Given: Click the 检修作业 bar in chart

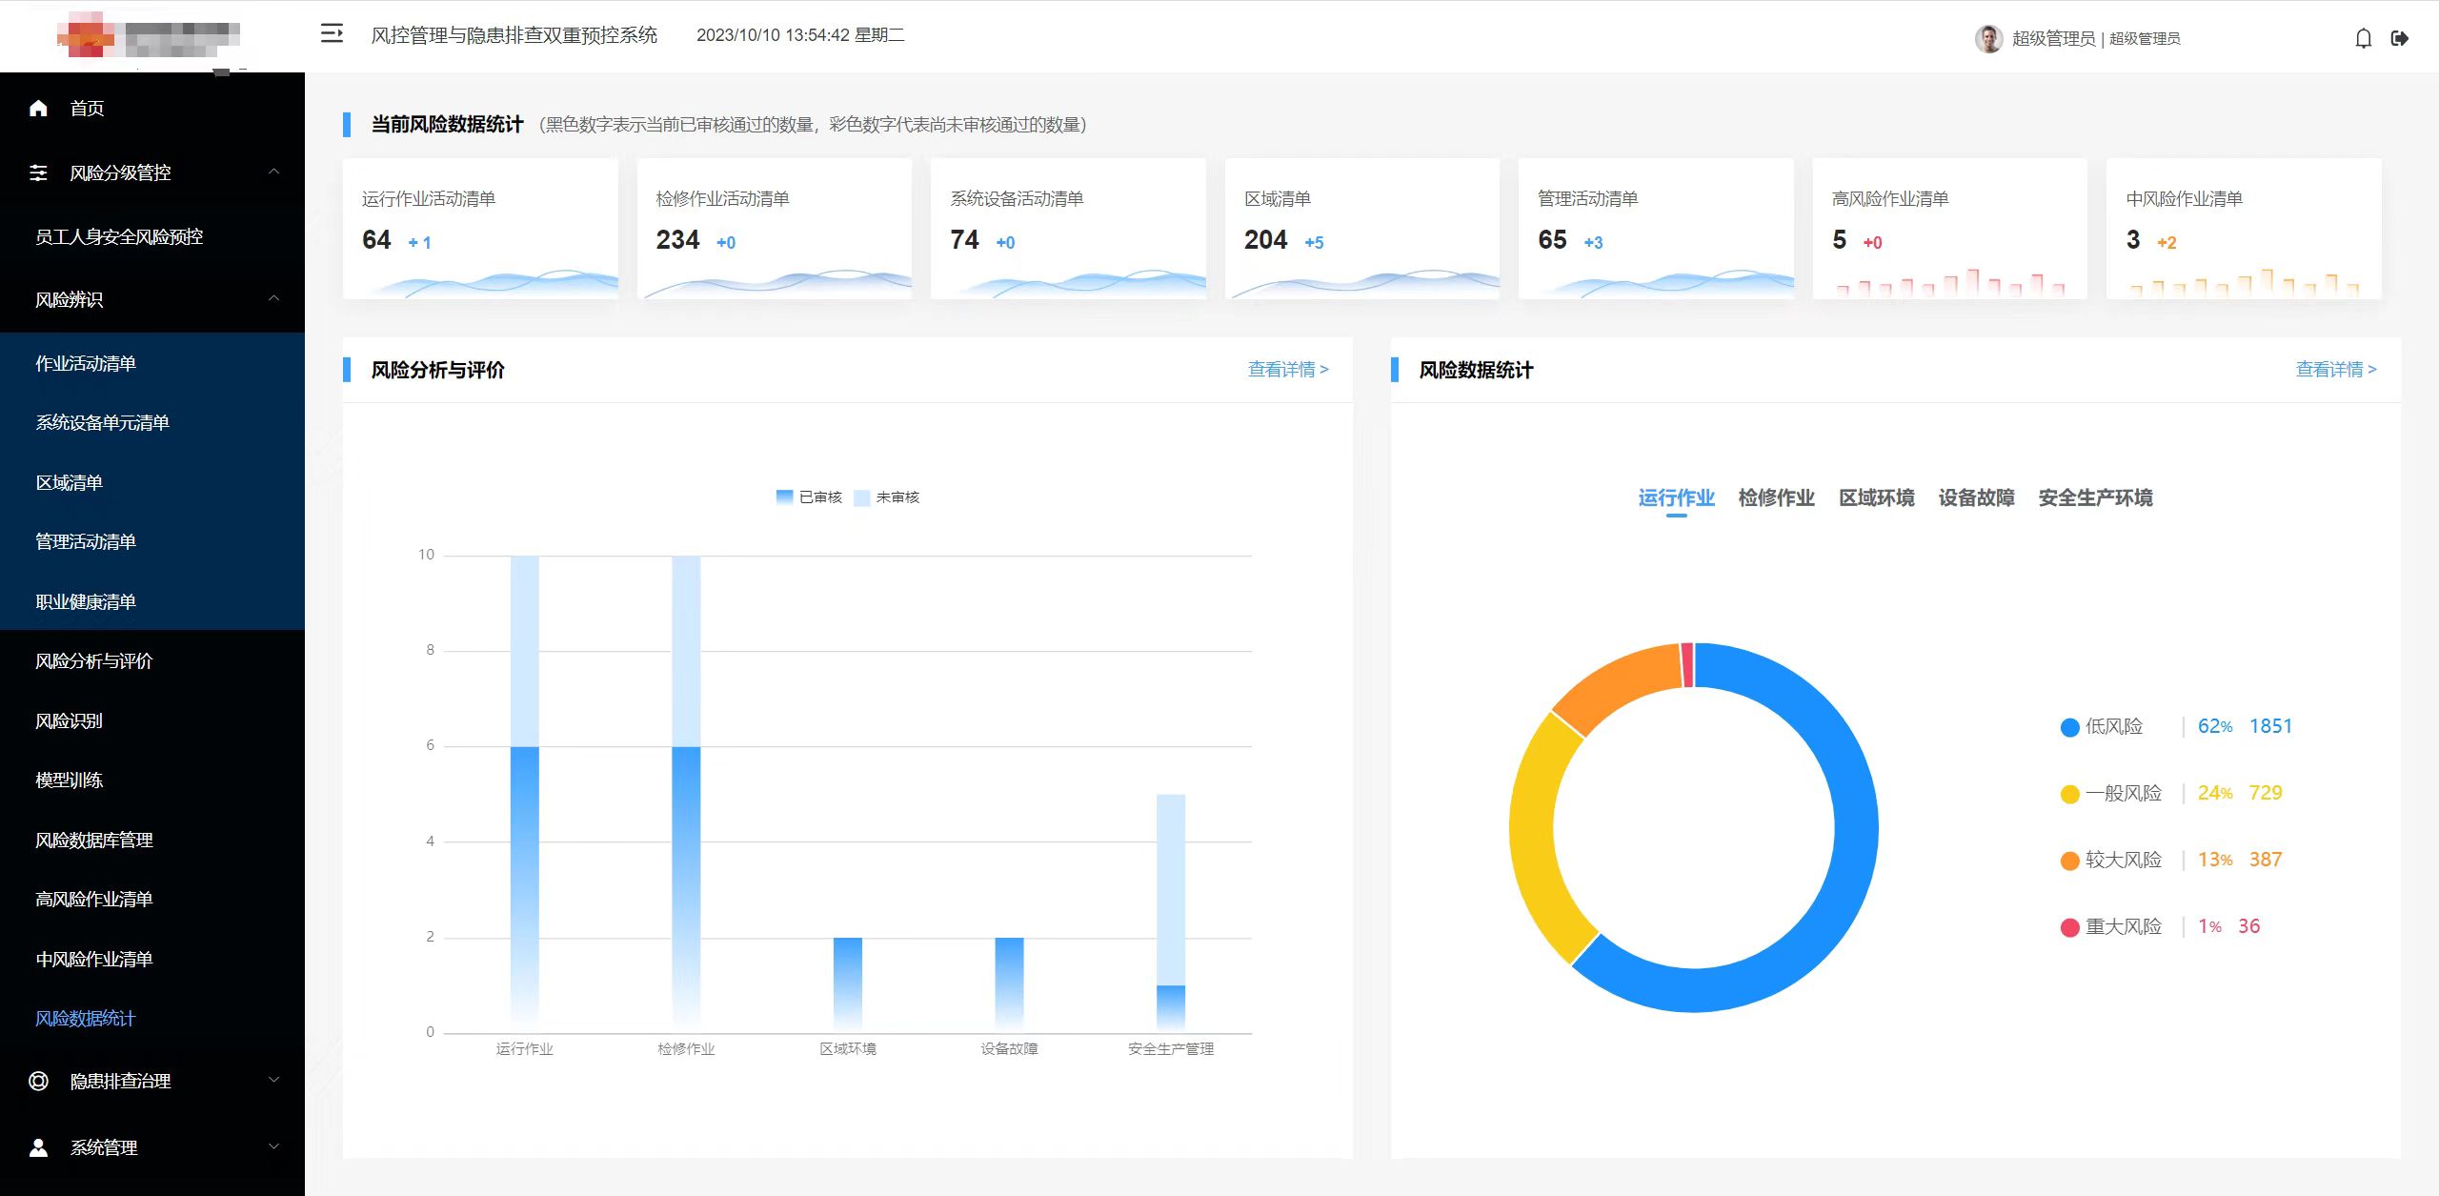Looking at the screenshot, I should 686,793.
